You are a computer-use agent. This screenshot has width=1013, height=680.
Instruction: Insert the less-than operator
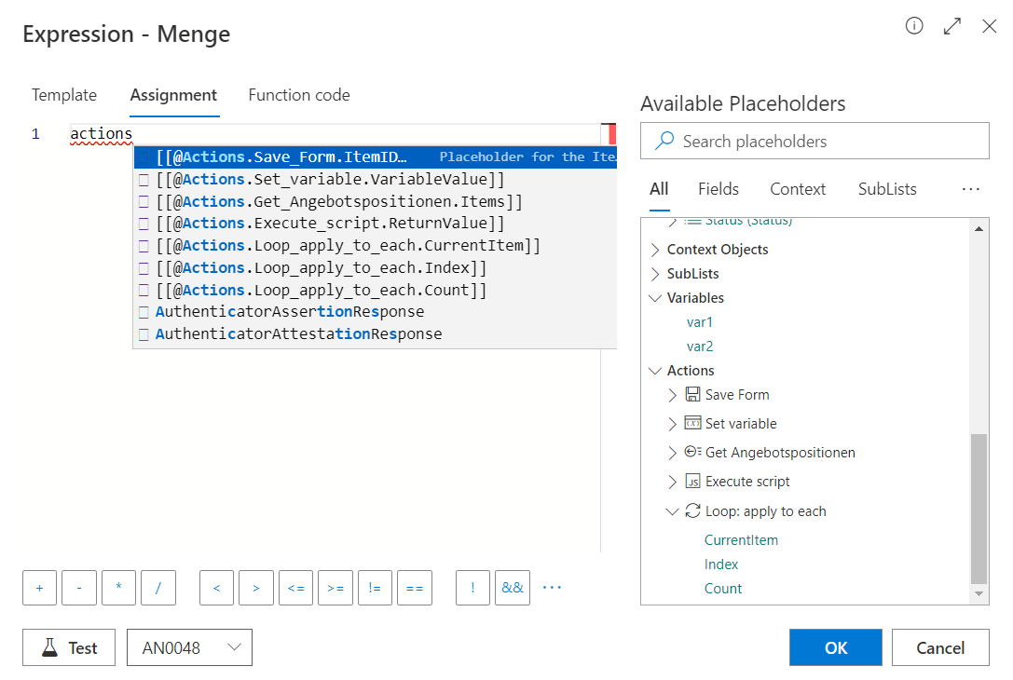coord(216,588)
